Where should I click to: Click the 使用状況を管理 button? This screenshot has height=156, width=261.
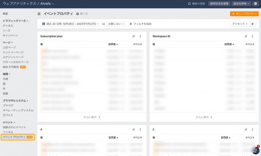click(219, 3)
